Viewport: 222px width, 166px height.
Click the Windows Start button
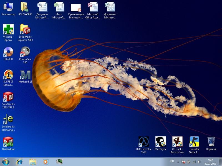point(6,162)
